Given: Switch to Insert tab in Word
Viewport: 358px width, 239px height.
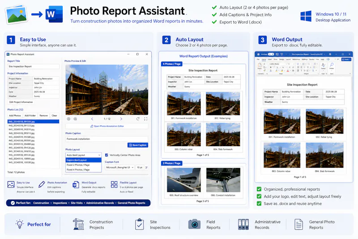Looking at the screenshot, I should pos(270,60).
